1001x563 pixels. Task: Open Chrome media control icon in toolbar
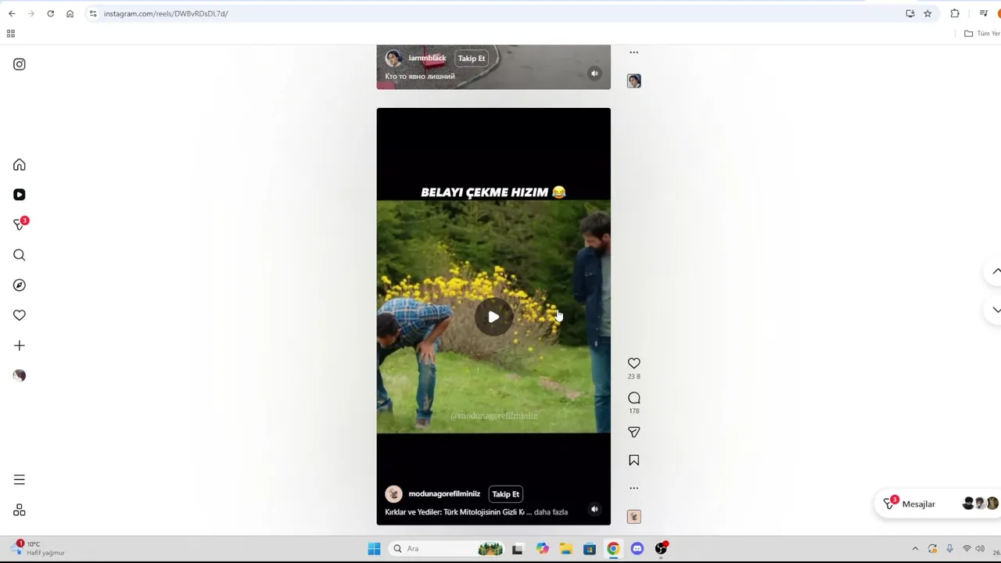tap(984, 13)
